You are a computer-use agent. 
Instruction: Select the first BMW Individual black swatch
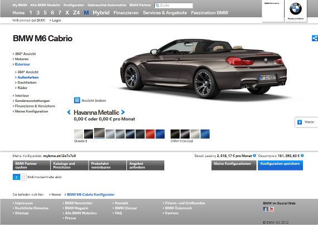tap(175, 134)
